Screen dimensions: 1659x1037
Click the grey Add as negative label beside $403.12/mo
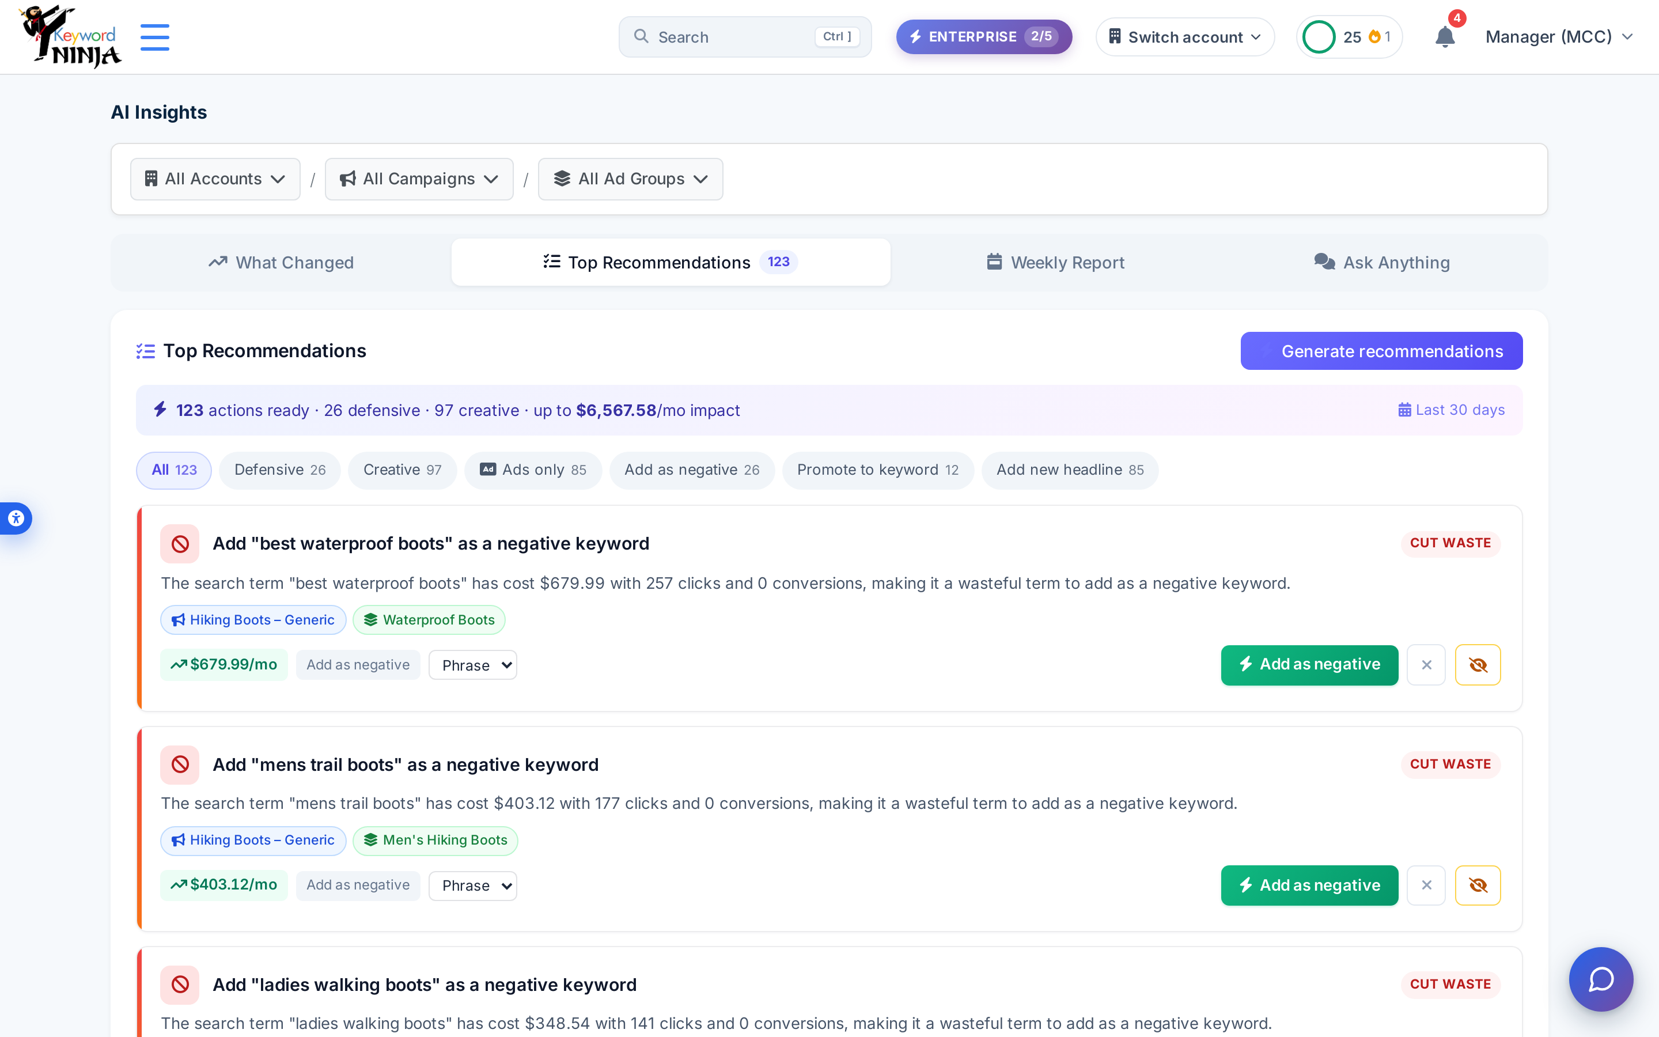pyautogui.click(x=358, y=885)
